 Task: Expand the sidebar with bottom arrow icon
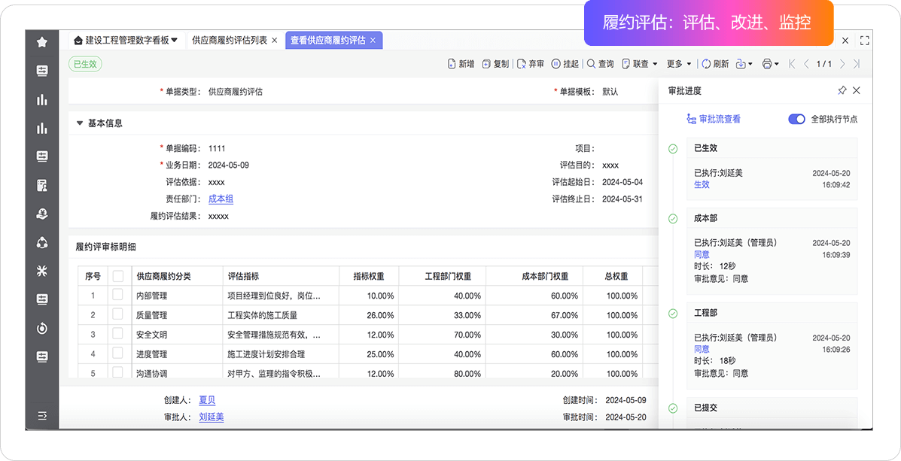(42, 415)
